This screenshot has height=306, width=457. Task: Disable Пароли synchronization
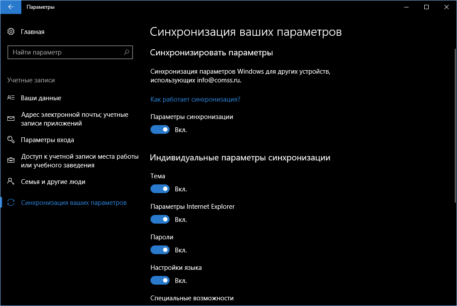click(x=160, y=250)
